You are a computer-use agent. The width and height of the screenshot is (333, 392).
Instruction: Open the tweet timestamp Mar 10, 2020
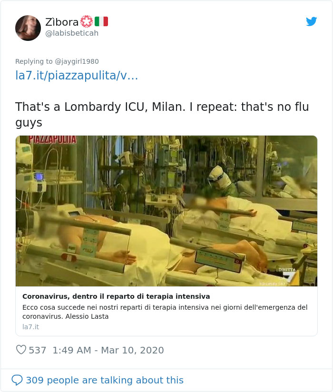tap(108, 350)
